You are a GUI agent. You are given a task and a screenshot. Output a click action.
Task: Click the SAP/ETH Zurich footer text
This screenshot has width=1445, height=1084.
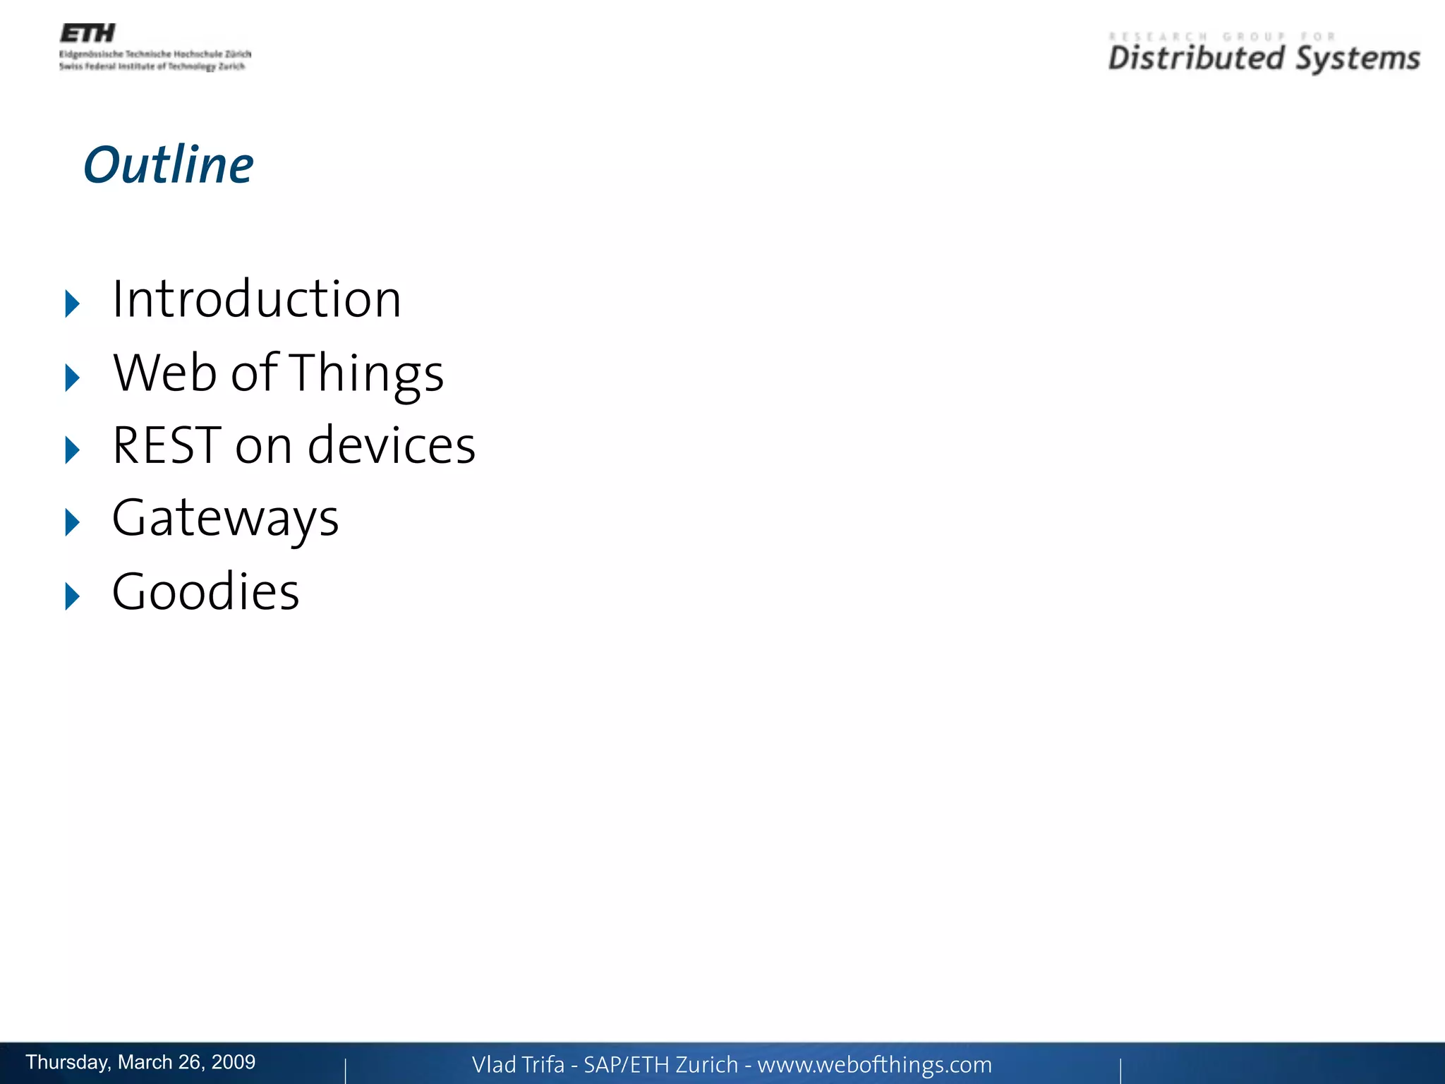click(x=660, y=1064)
